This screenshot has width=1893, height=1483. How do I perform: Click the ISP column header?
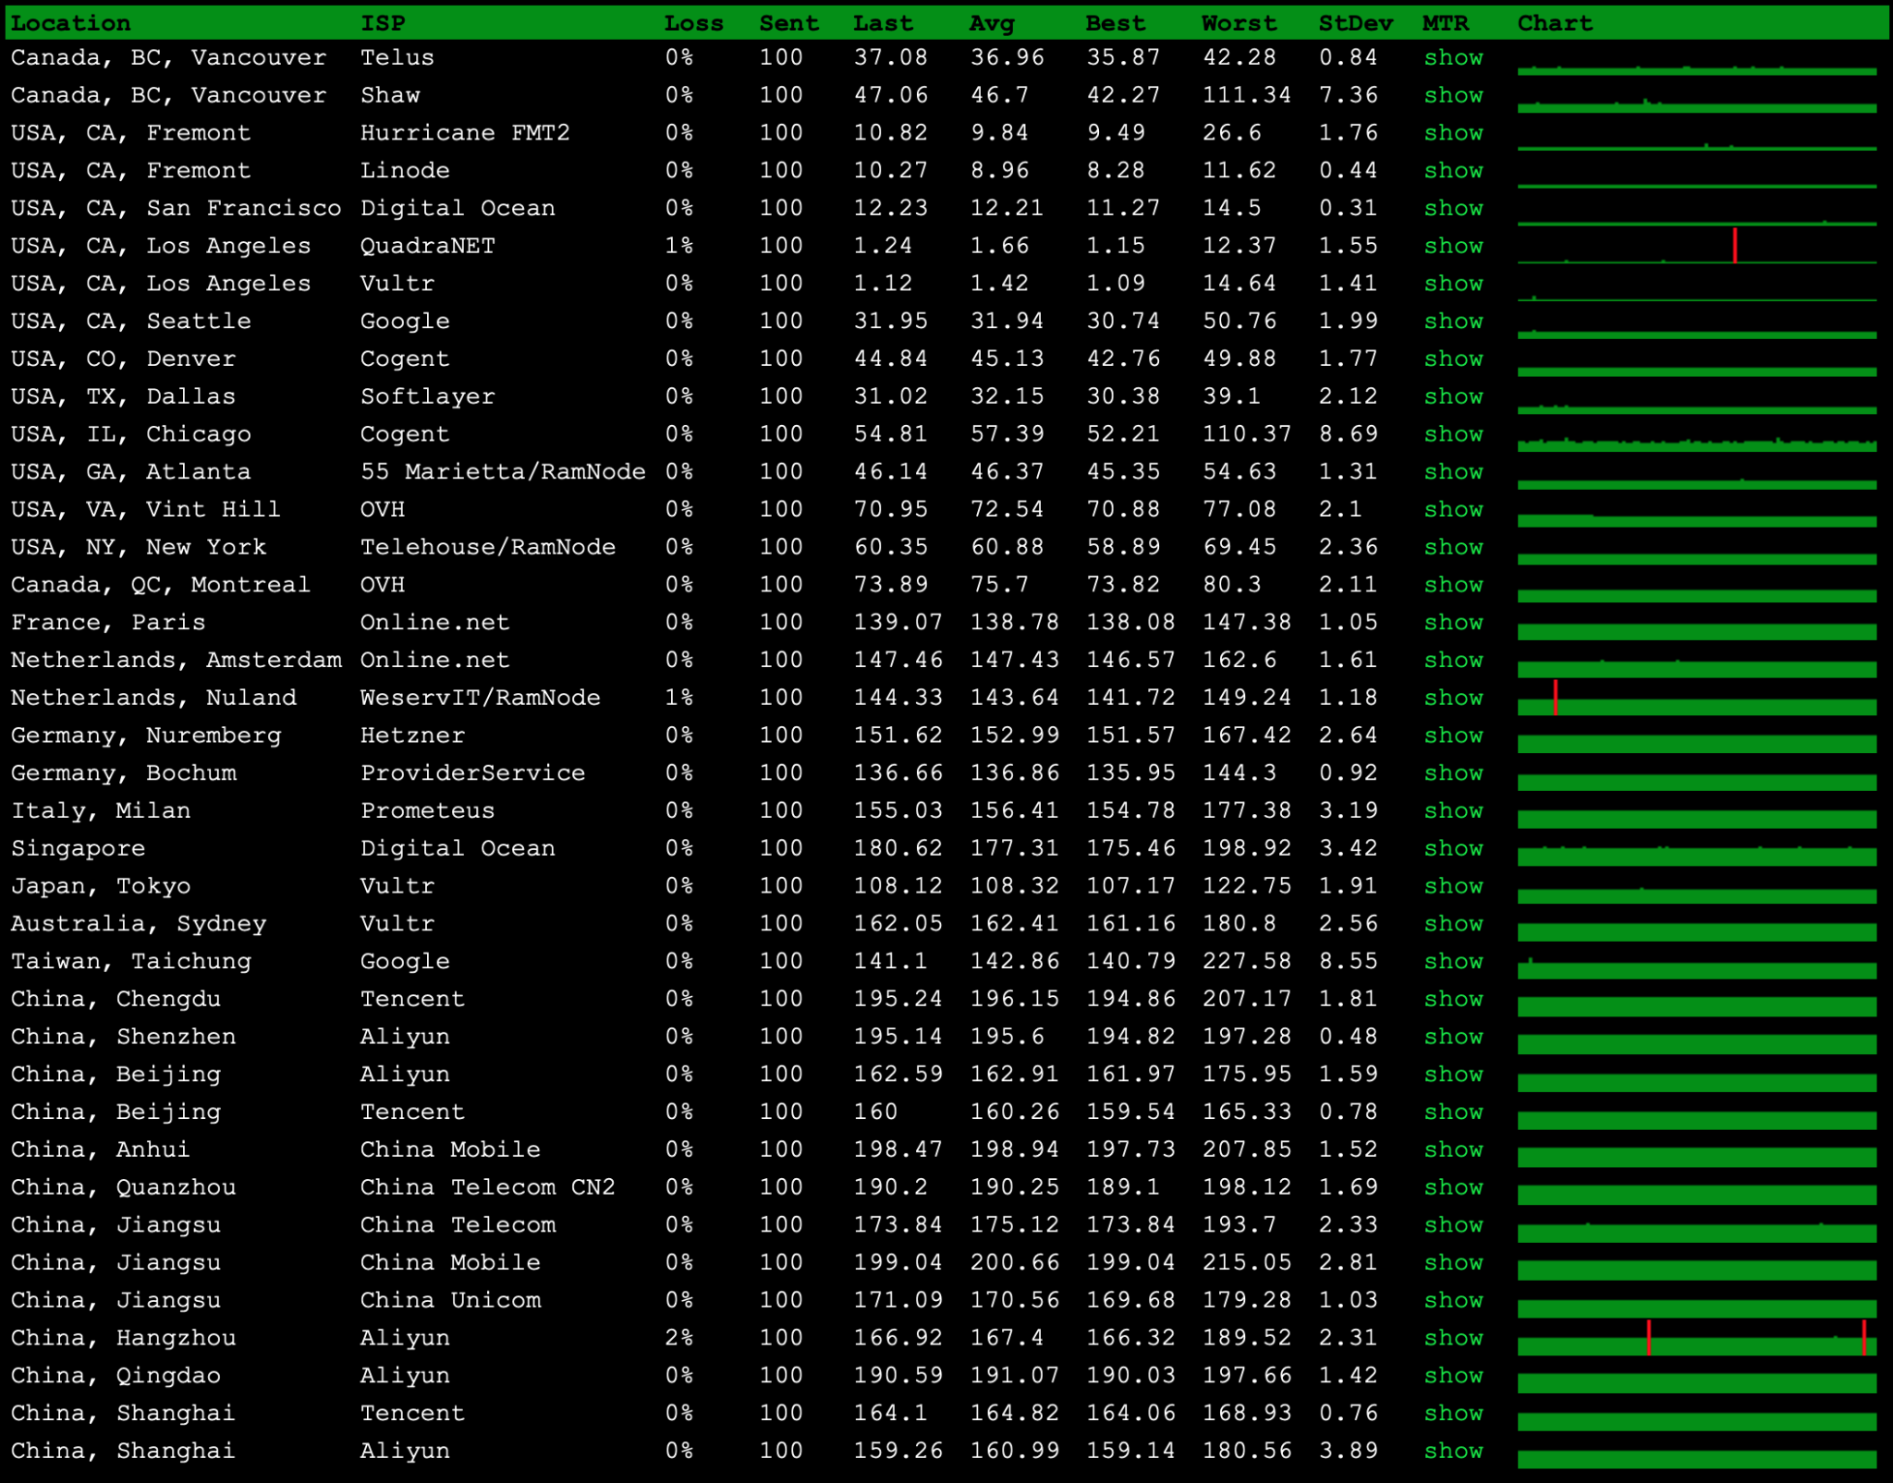tap(383, 23)
